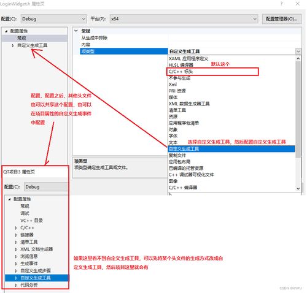Expand the 自定义生成工具 tree node arrow
307x293 pixels.
[x=13, y=45]
